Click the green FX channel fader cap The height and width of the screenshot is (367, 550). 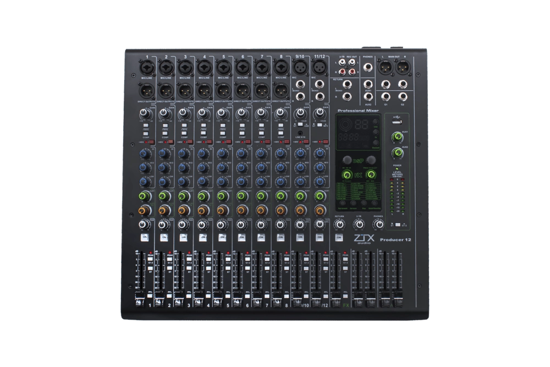(x=336, y=300)
